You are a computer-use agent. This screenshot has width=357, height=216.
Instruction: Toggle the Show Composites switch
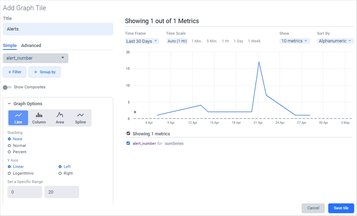pyautogui.click(x=7, y=87)
